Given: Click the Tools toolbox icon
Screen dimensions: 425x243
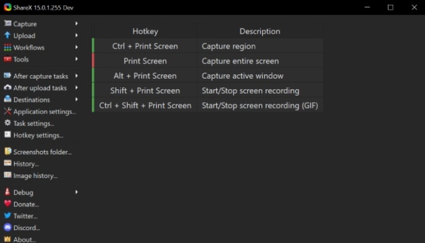Looking at the screenshot, I should point(7,59).
